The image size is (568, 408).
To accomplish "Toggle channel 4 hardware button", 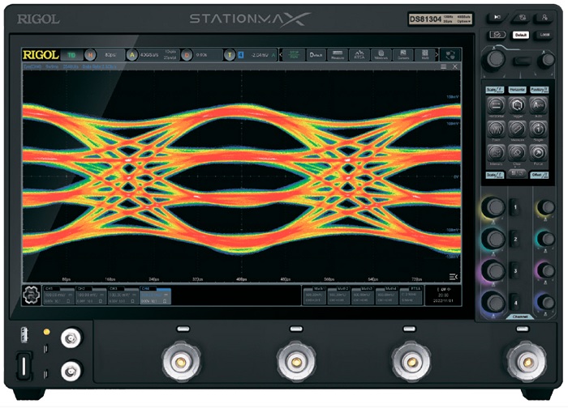I will (514, 301).
